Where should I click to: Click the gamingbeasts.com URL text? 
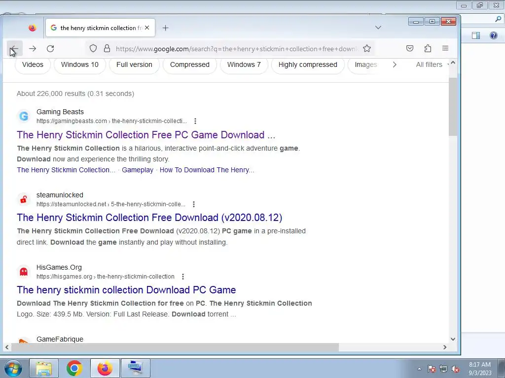point(111,121)
